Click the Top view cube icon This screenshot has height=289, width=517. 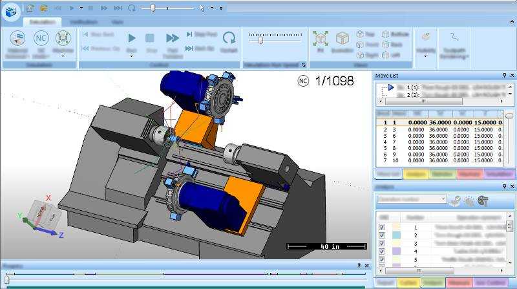click(360, 34)
